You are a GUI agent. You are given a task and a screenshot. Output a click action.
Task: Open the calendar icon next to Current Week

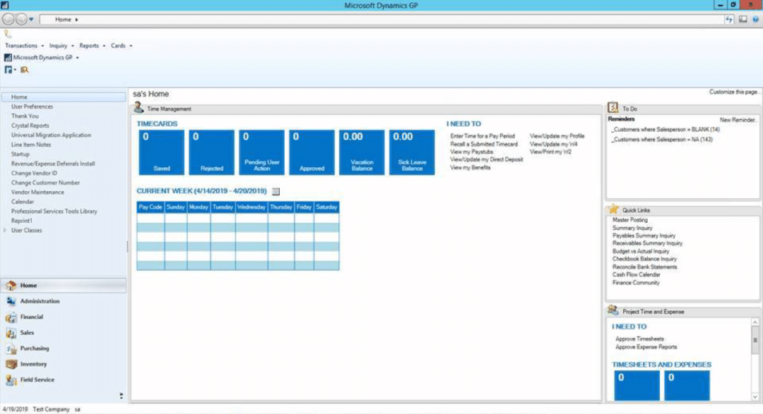coord(276,190)
